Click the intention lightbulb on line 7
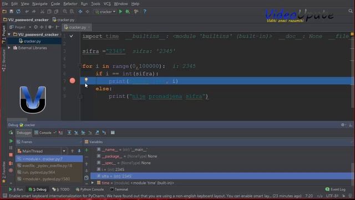 point(87,79)
